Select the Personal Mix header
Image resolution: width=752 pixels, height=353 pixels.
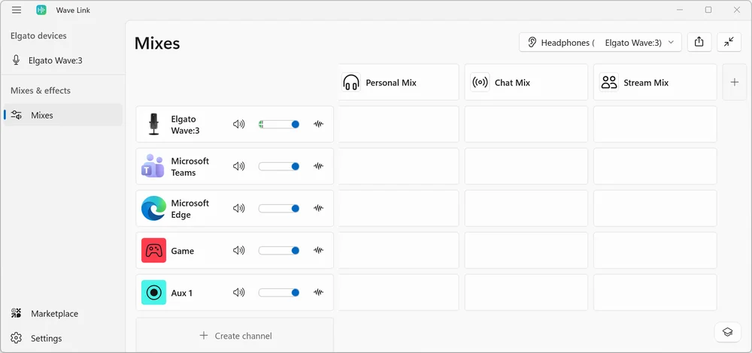[398, 83]
